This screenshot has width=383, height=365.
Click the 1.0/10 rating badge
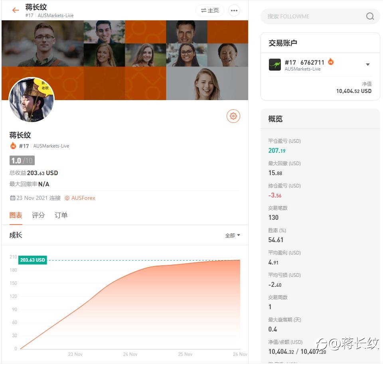coord(22,160)
